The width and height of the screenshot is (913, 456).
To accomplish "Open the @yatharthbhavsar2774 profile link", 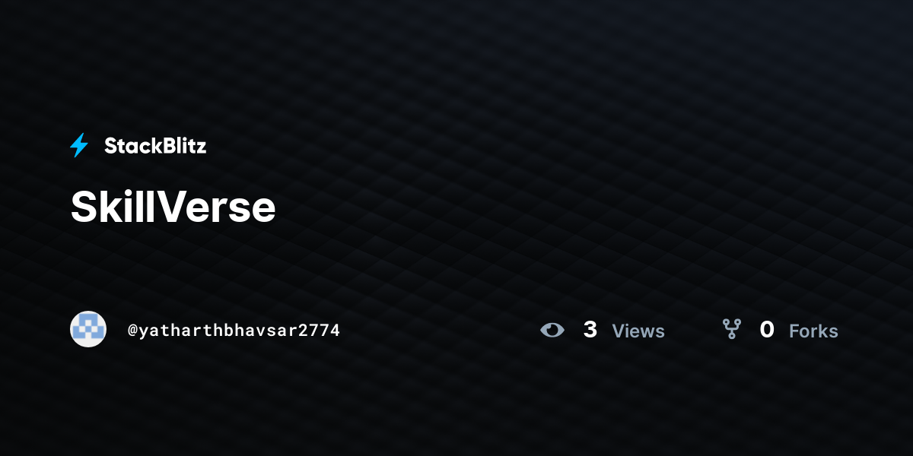I will 234,330.
